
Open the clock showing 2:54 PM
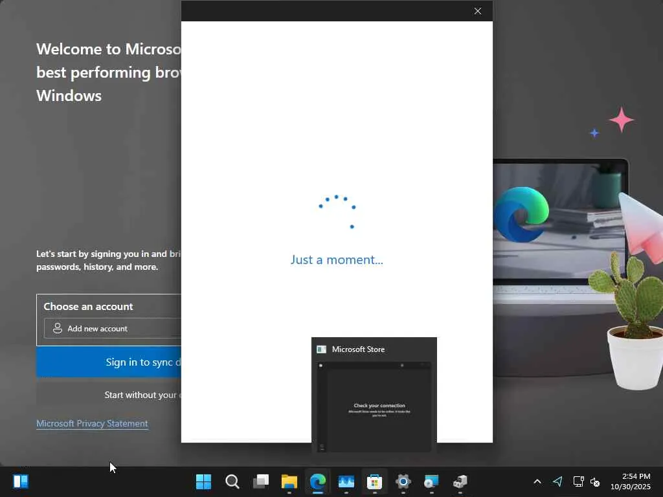(x=631, y=481)
